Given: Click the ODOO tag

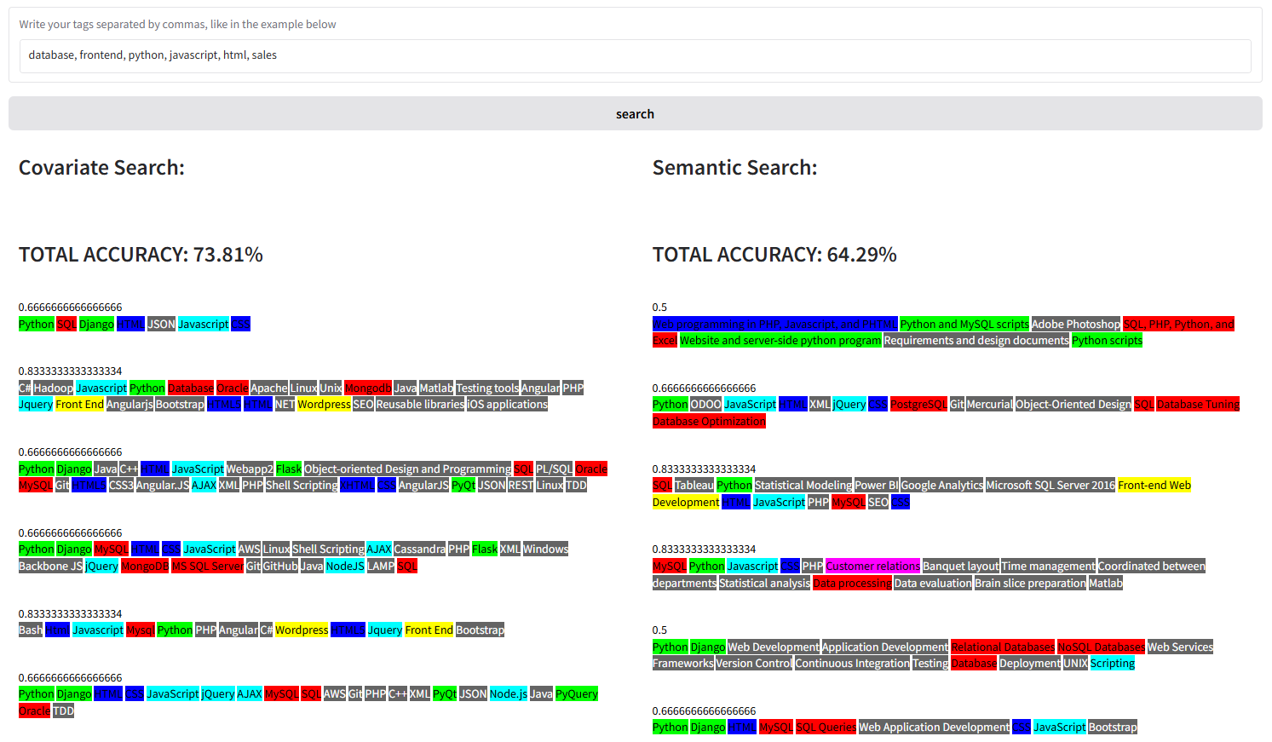Looking at the screenshot, I should (705, 405).
